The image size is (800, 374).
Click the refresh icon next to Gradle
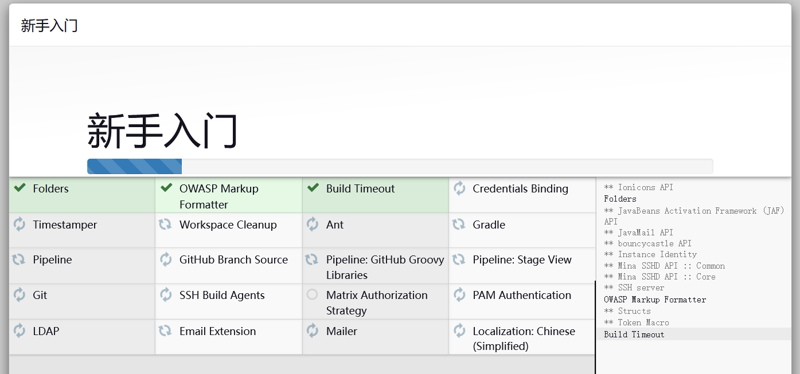[x=459, y=225]
